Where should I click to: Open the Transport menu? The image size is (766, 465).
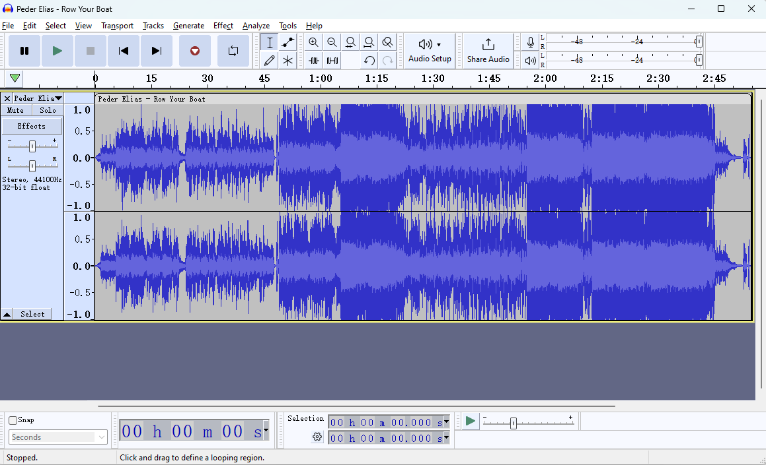pyautogui.click(x=117, y=26)
